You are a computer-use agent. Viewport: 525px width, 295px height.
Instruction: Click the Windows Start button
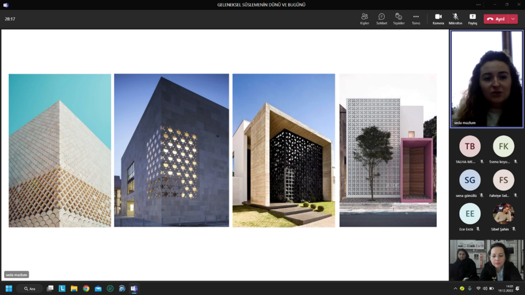coord(9,289)
